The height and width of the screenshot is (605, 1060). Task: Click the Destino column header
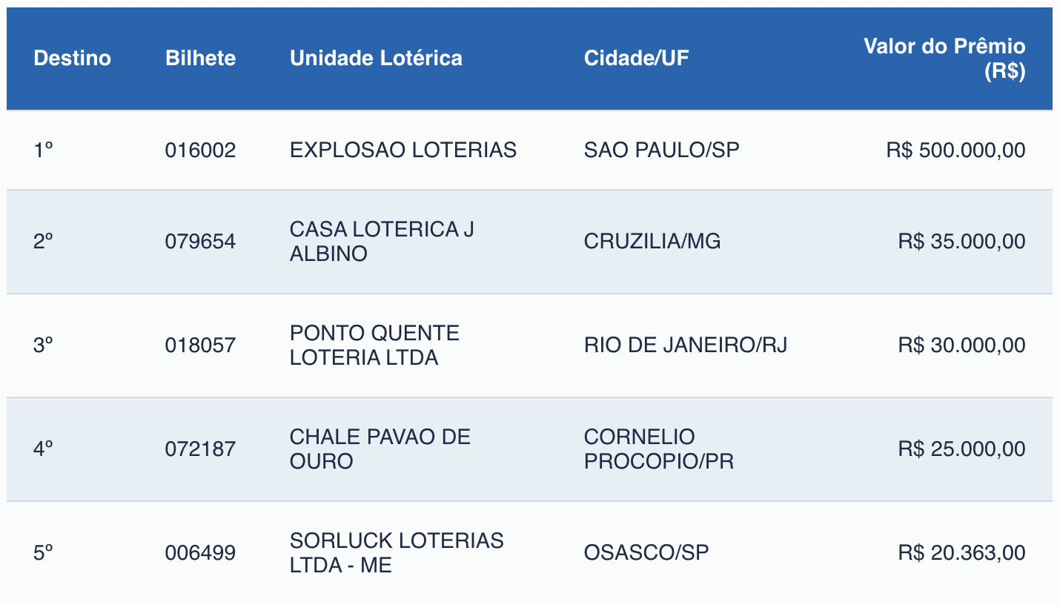73,58
